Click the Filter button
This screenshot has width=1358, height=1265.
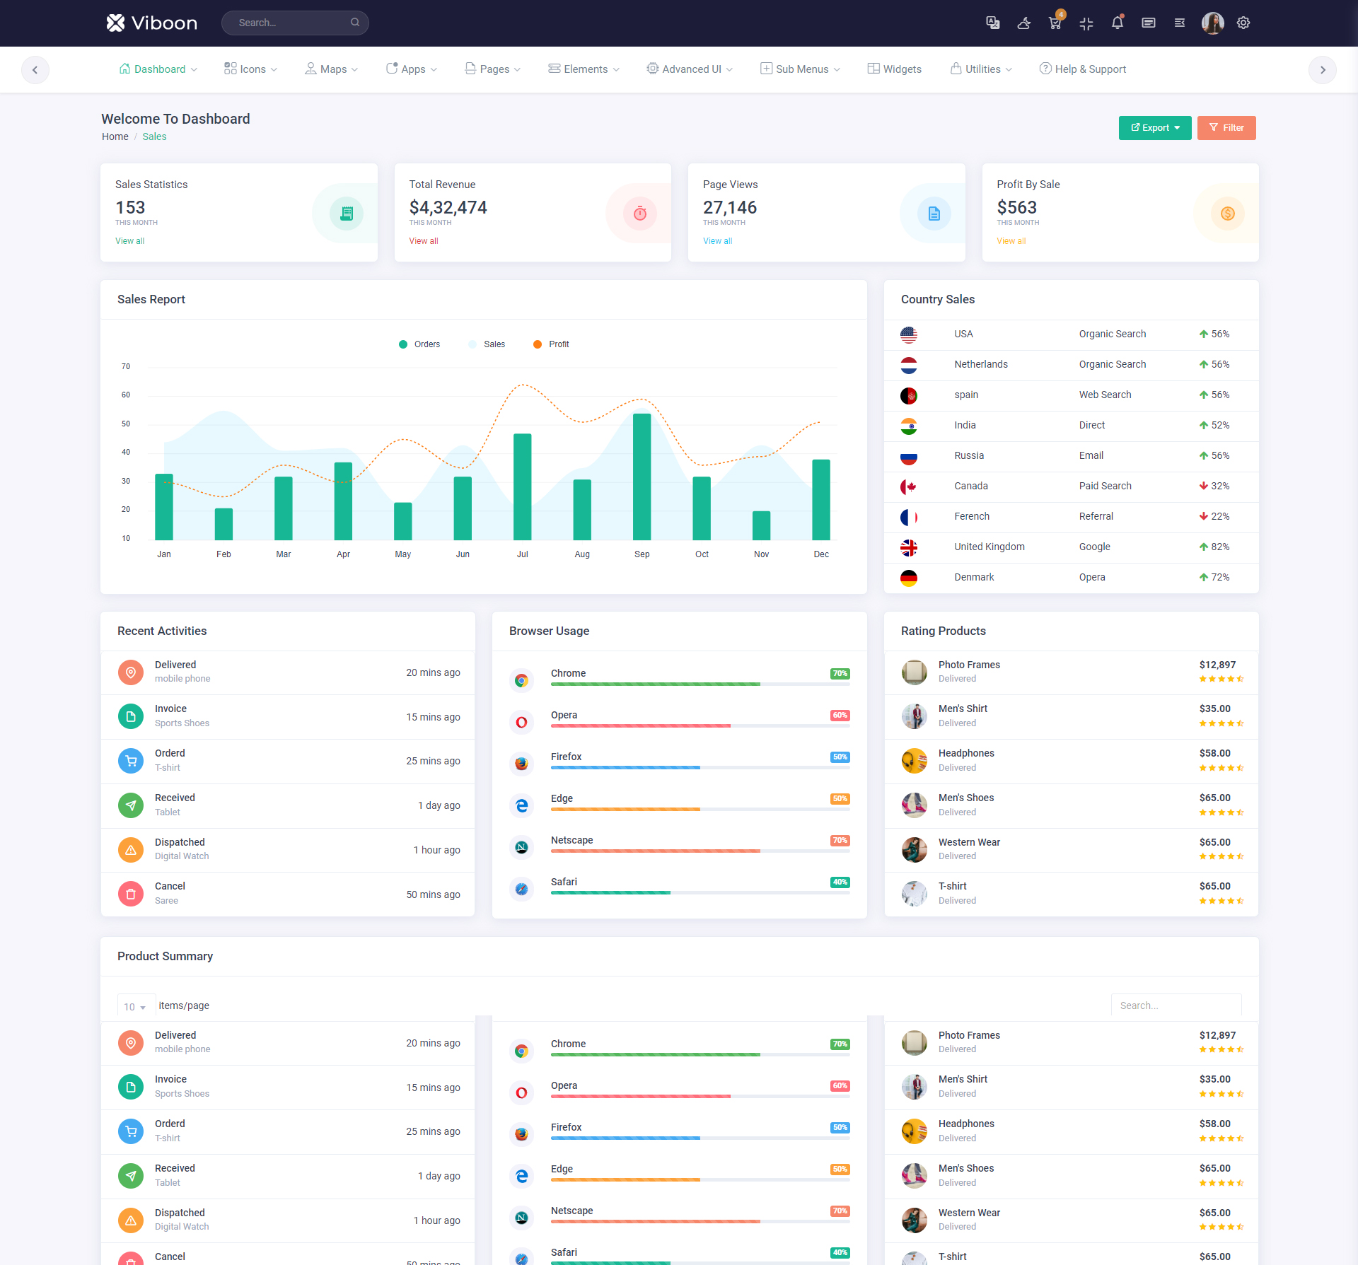point(1226,128)
